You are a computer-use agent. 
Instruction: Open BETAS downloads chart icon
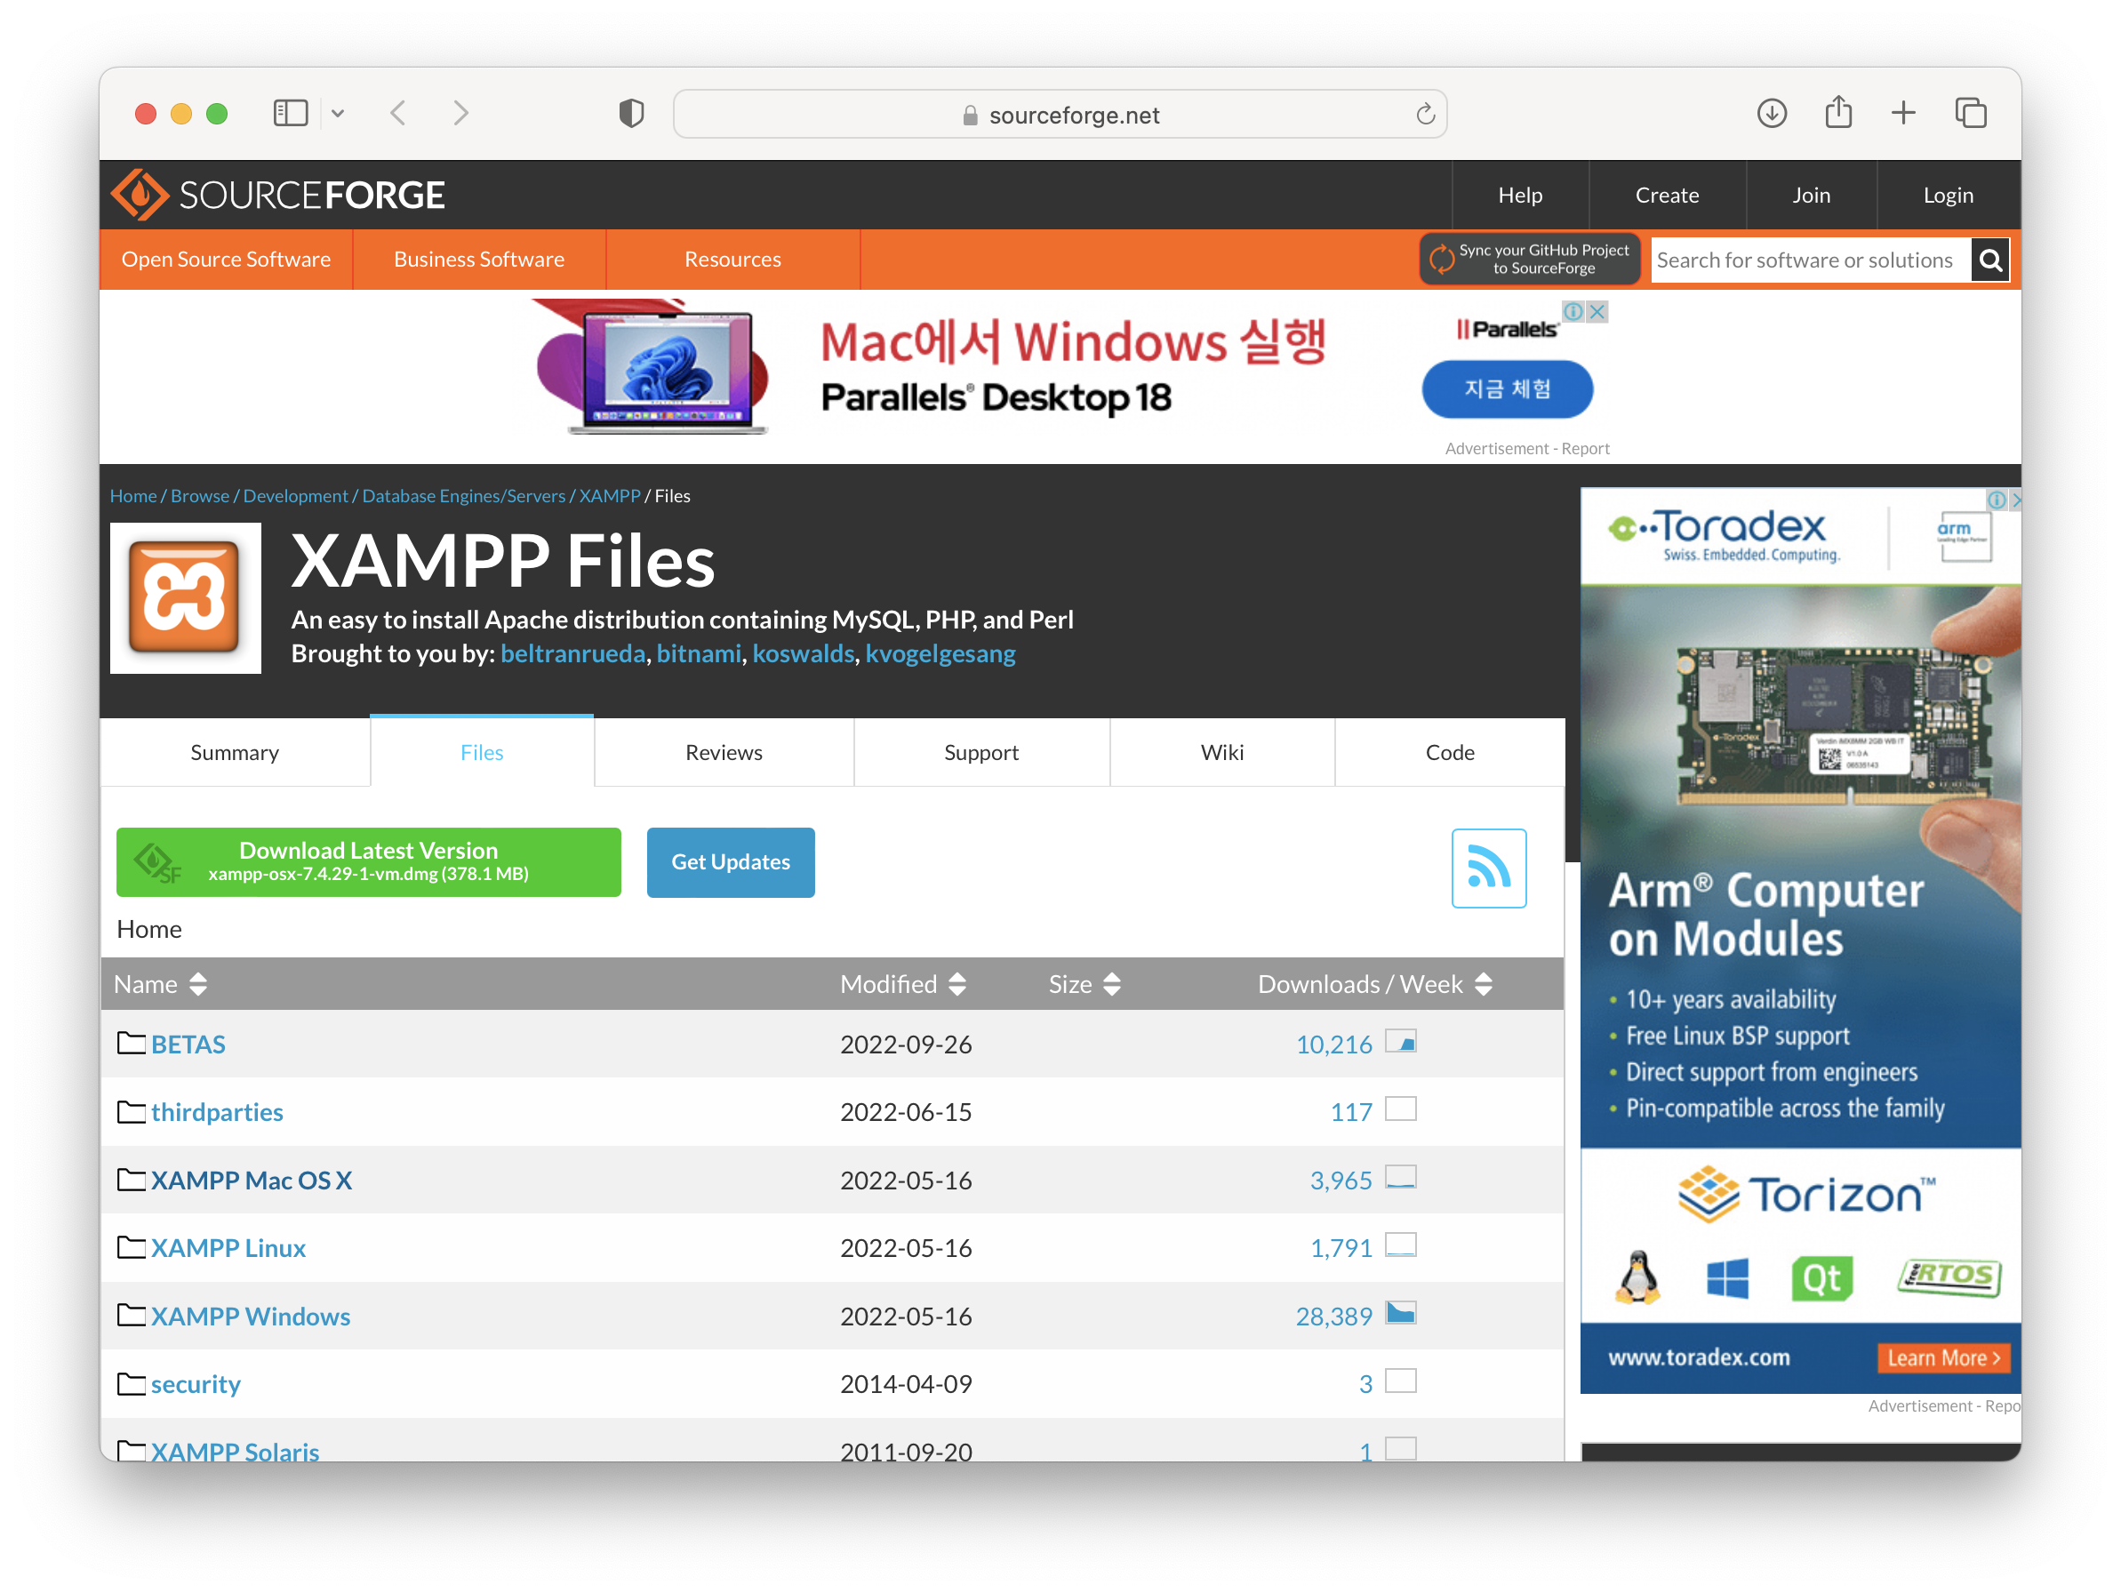[x=1400, y=1042]
